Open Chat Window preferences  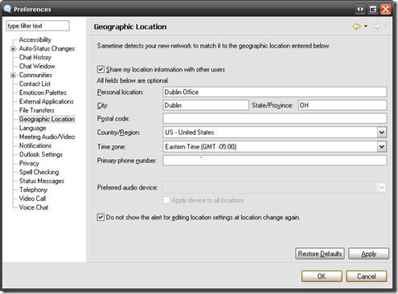click(37, 66)
